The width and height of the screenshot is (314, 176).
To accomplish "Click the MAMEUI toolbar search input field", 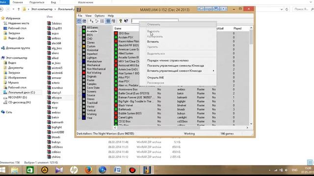I will pyautogui.click(x=155, y=21).
